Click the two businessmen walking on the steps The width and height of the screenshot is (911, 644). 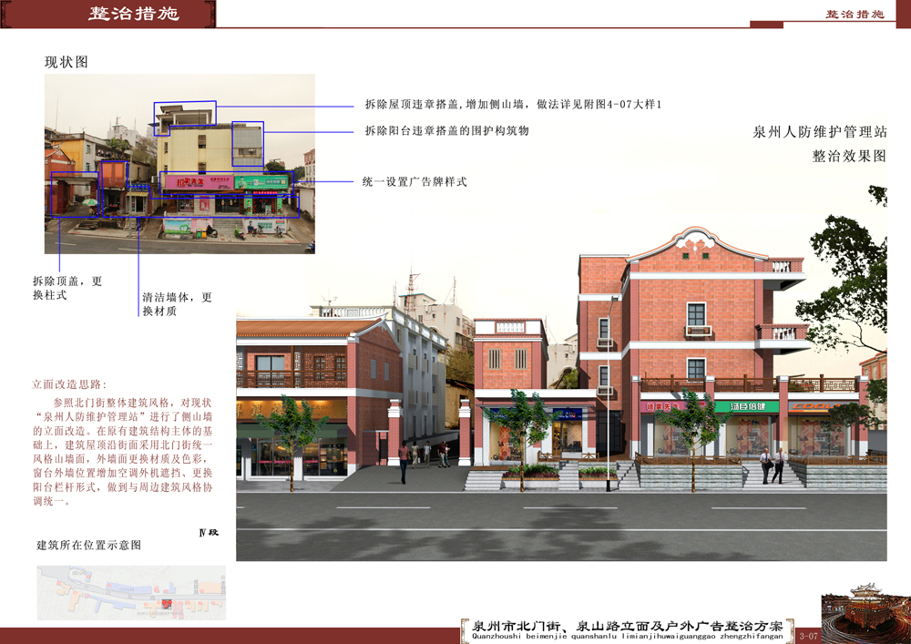coord(772,465)
